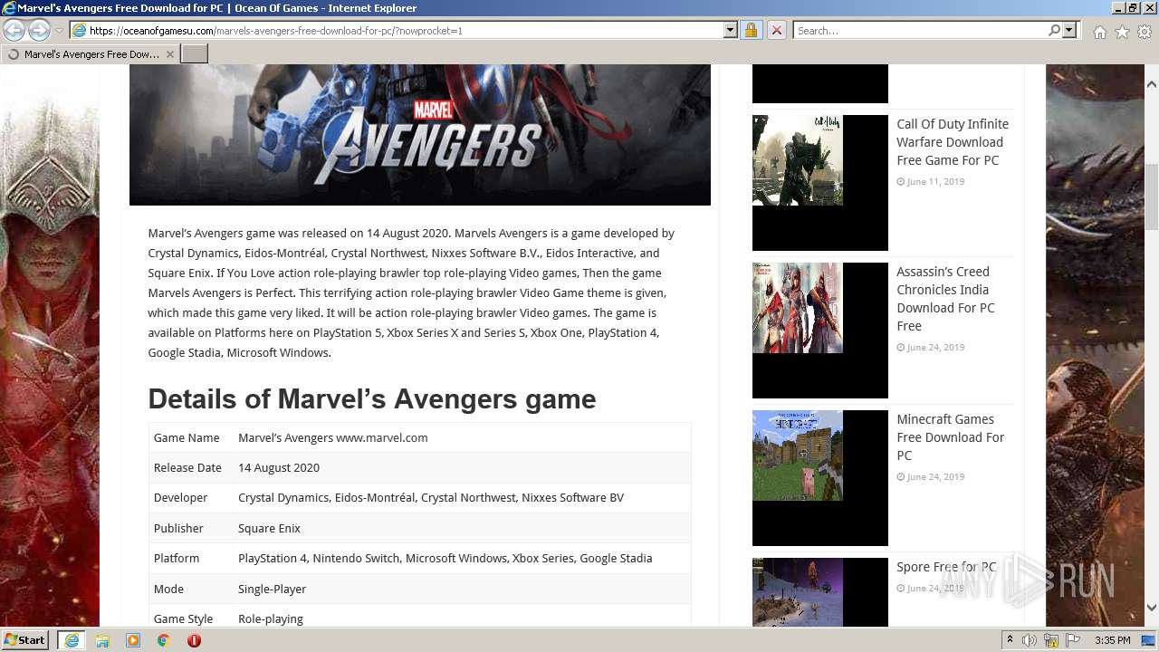Close the Marvel's Avengers tab
Screen dimensions: 1159x652
(169, 54)
